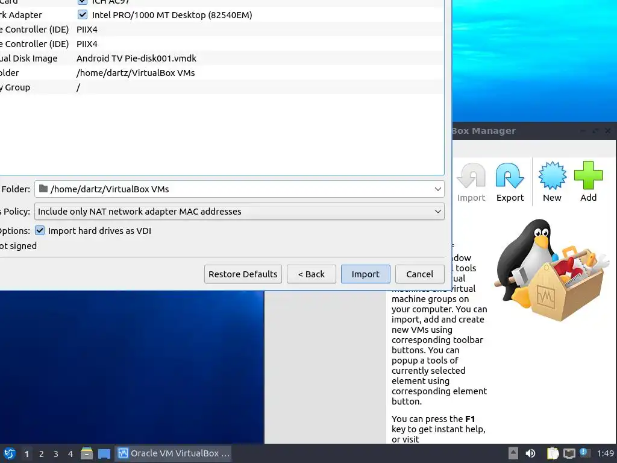
Task: Toggle Import hard drives as VDI
Action: click(40, 231)
